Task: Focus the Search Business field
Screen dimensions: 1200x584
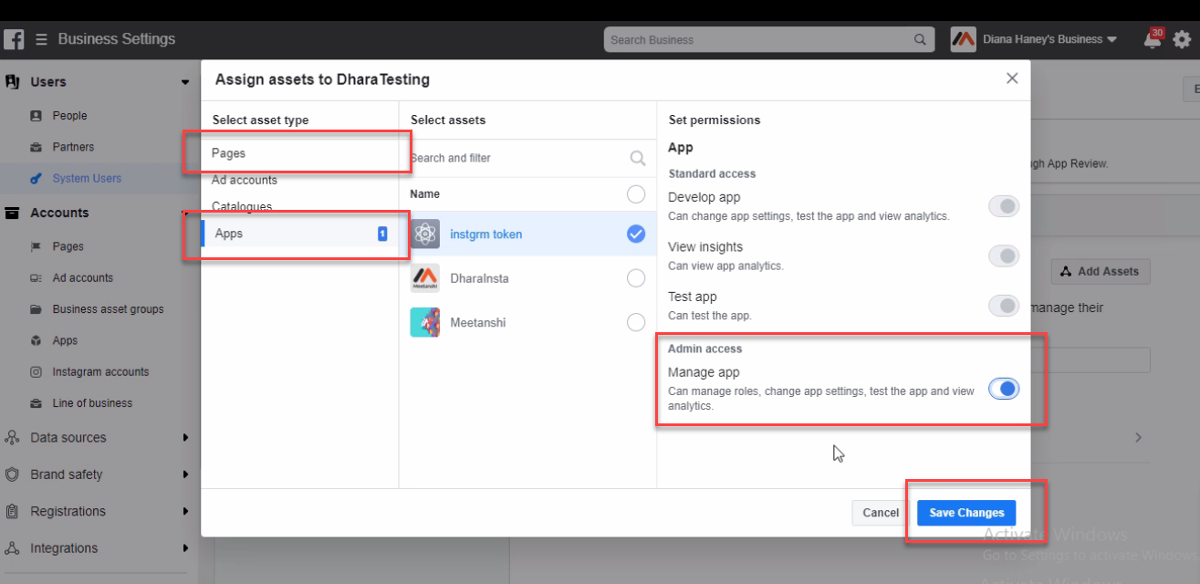Action: [769, 40]
